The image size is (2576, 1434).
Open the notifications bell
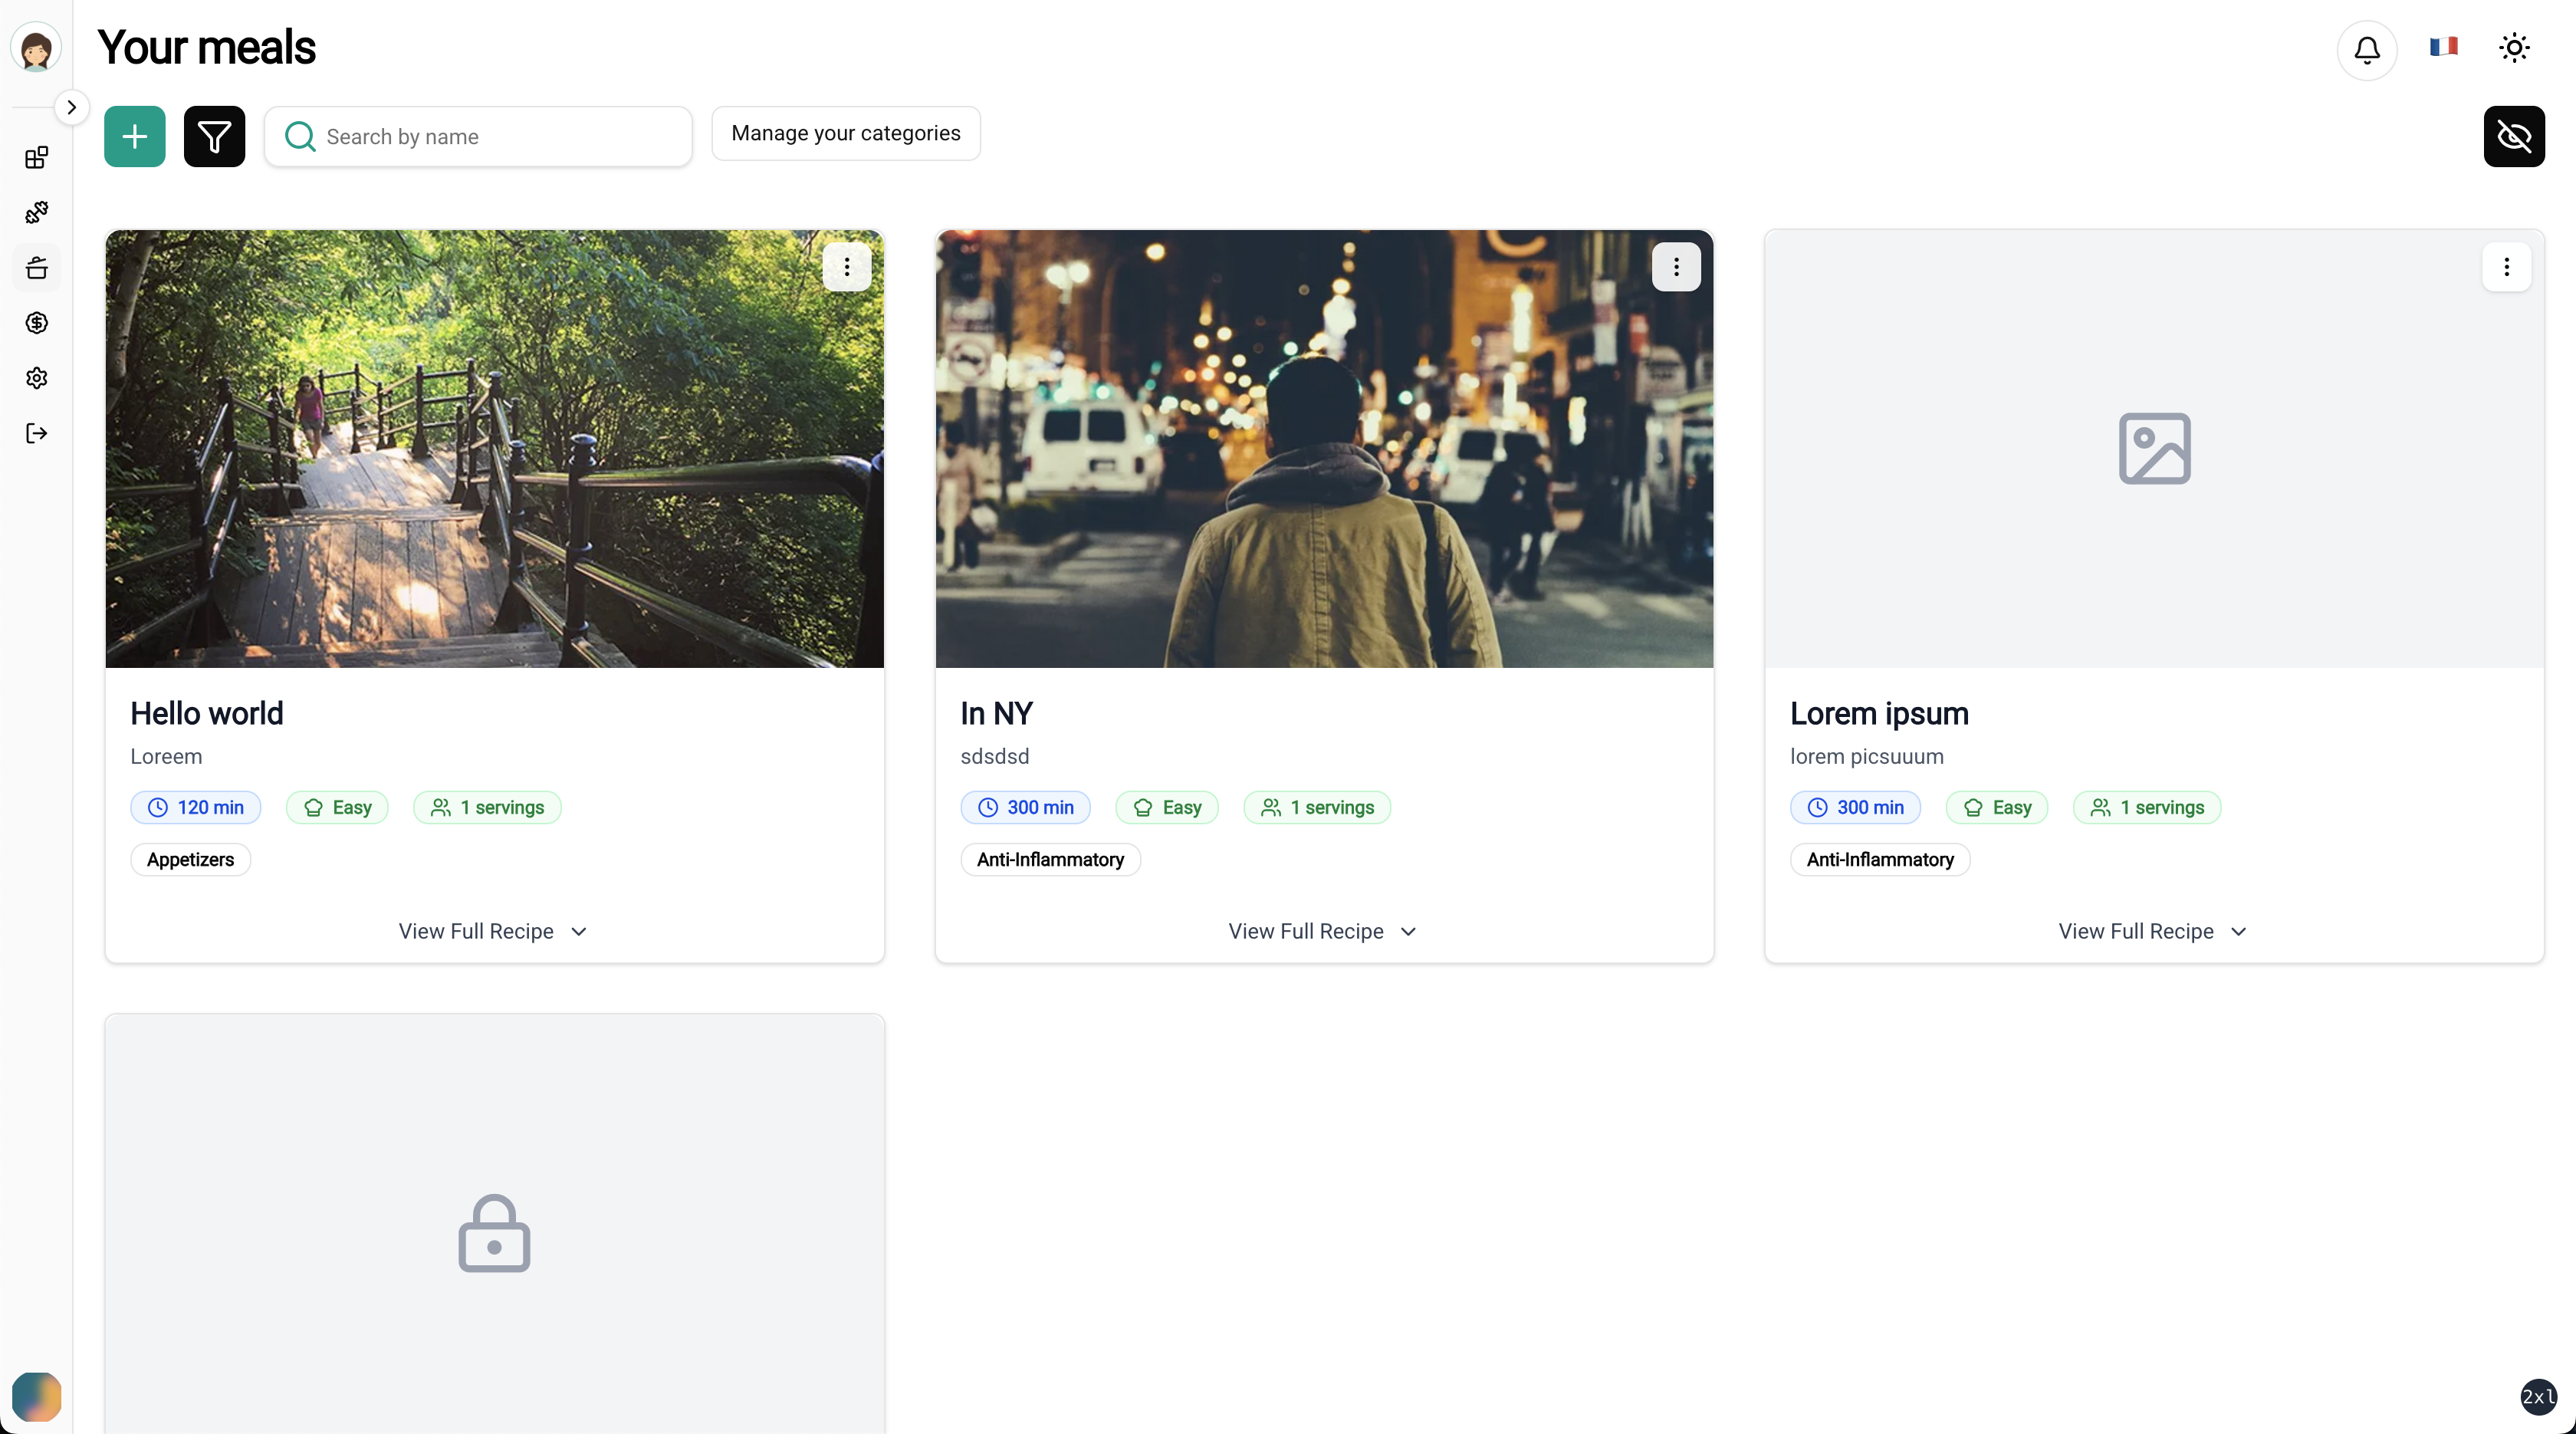tap(2366, 49)
